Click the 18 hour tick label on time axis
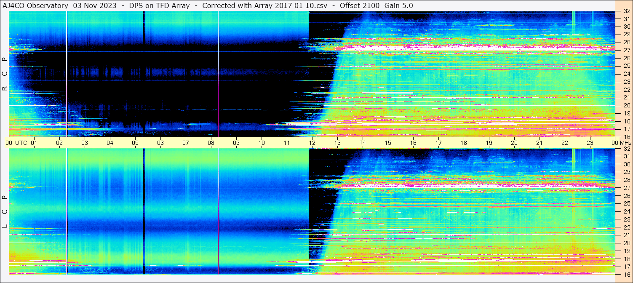Image resolution: width=633 pixels, height=283 pixels. coord(464,143)
